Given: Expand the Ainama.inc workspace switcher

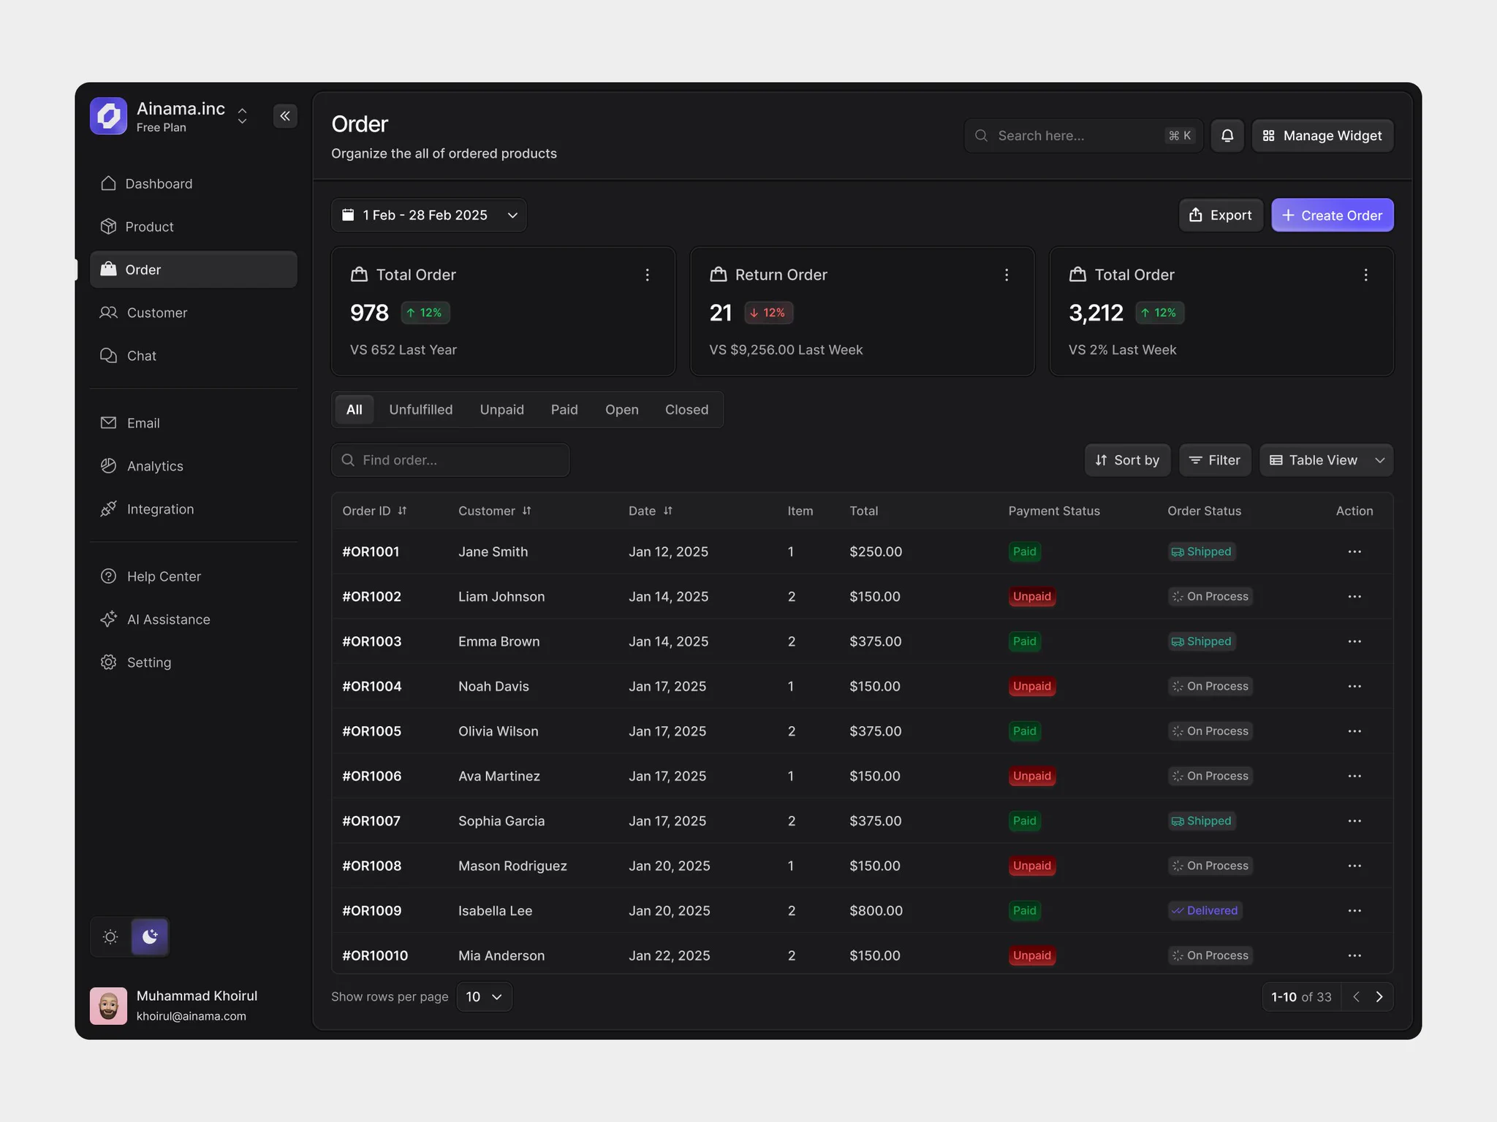Looking at the screenshot, I should (242, 116).
